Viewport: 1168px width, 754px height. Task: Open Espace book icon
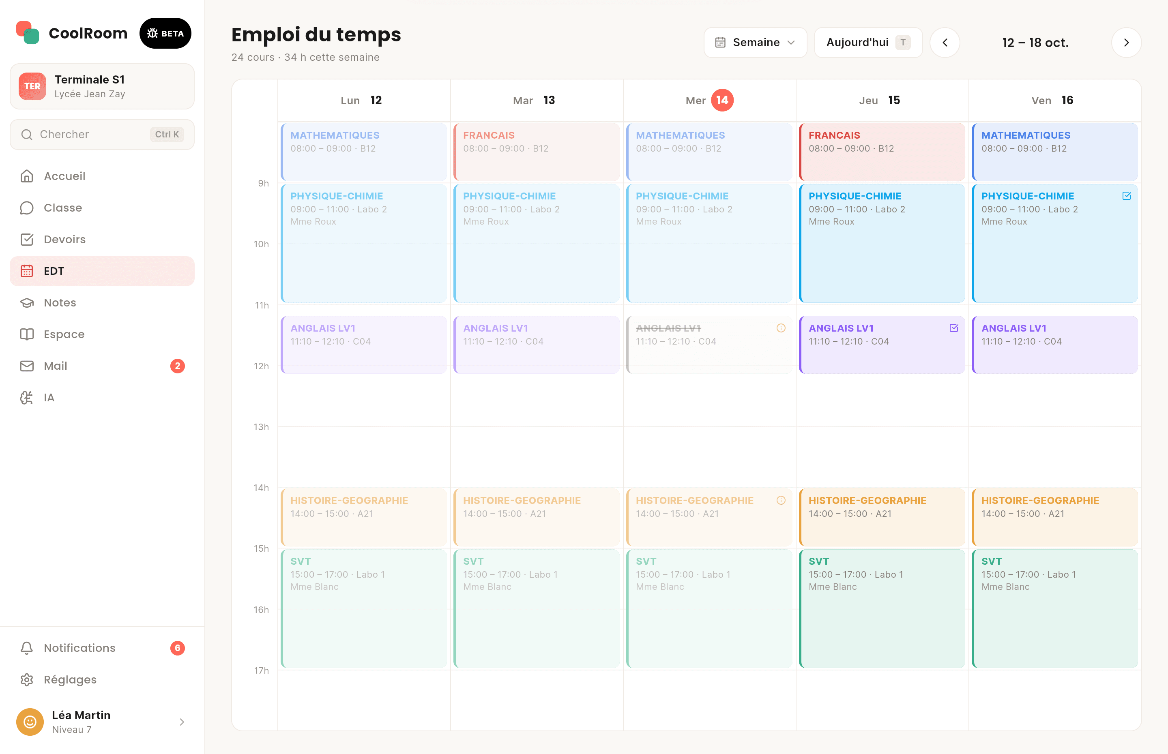click(27, 334)
